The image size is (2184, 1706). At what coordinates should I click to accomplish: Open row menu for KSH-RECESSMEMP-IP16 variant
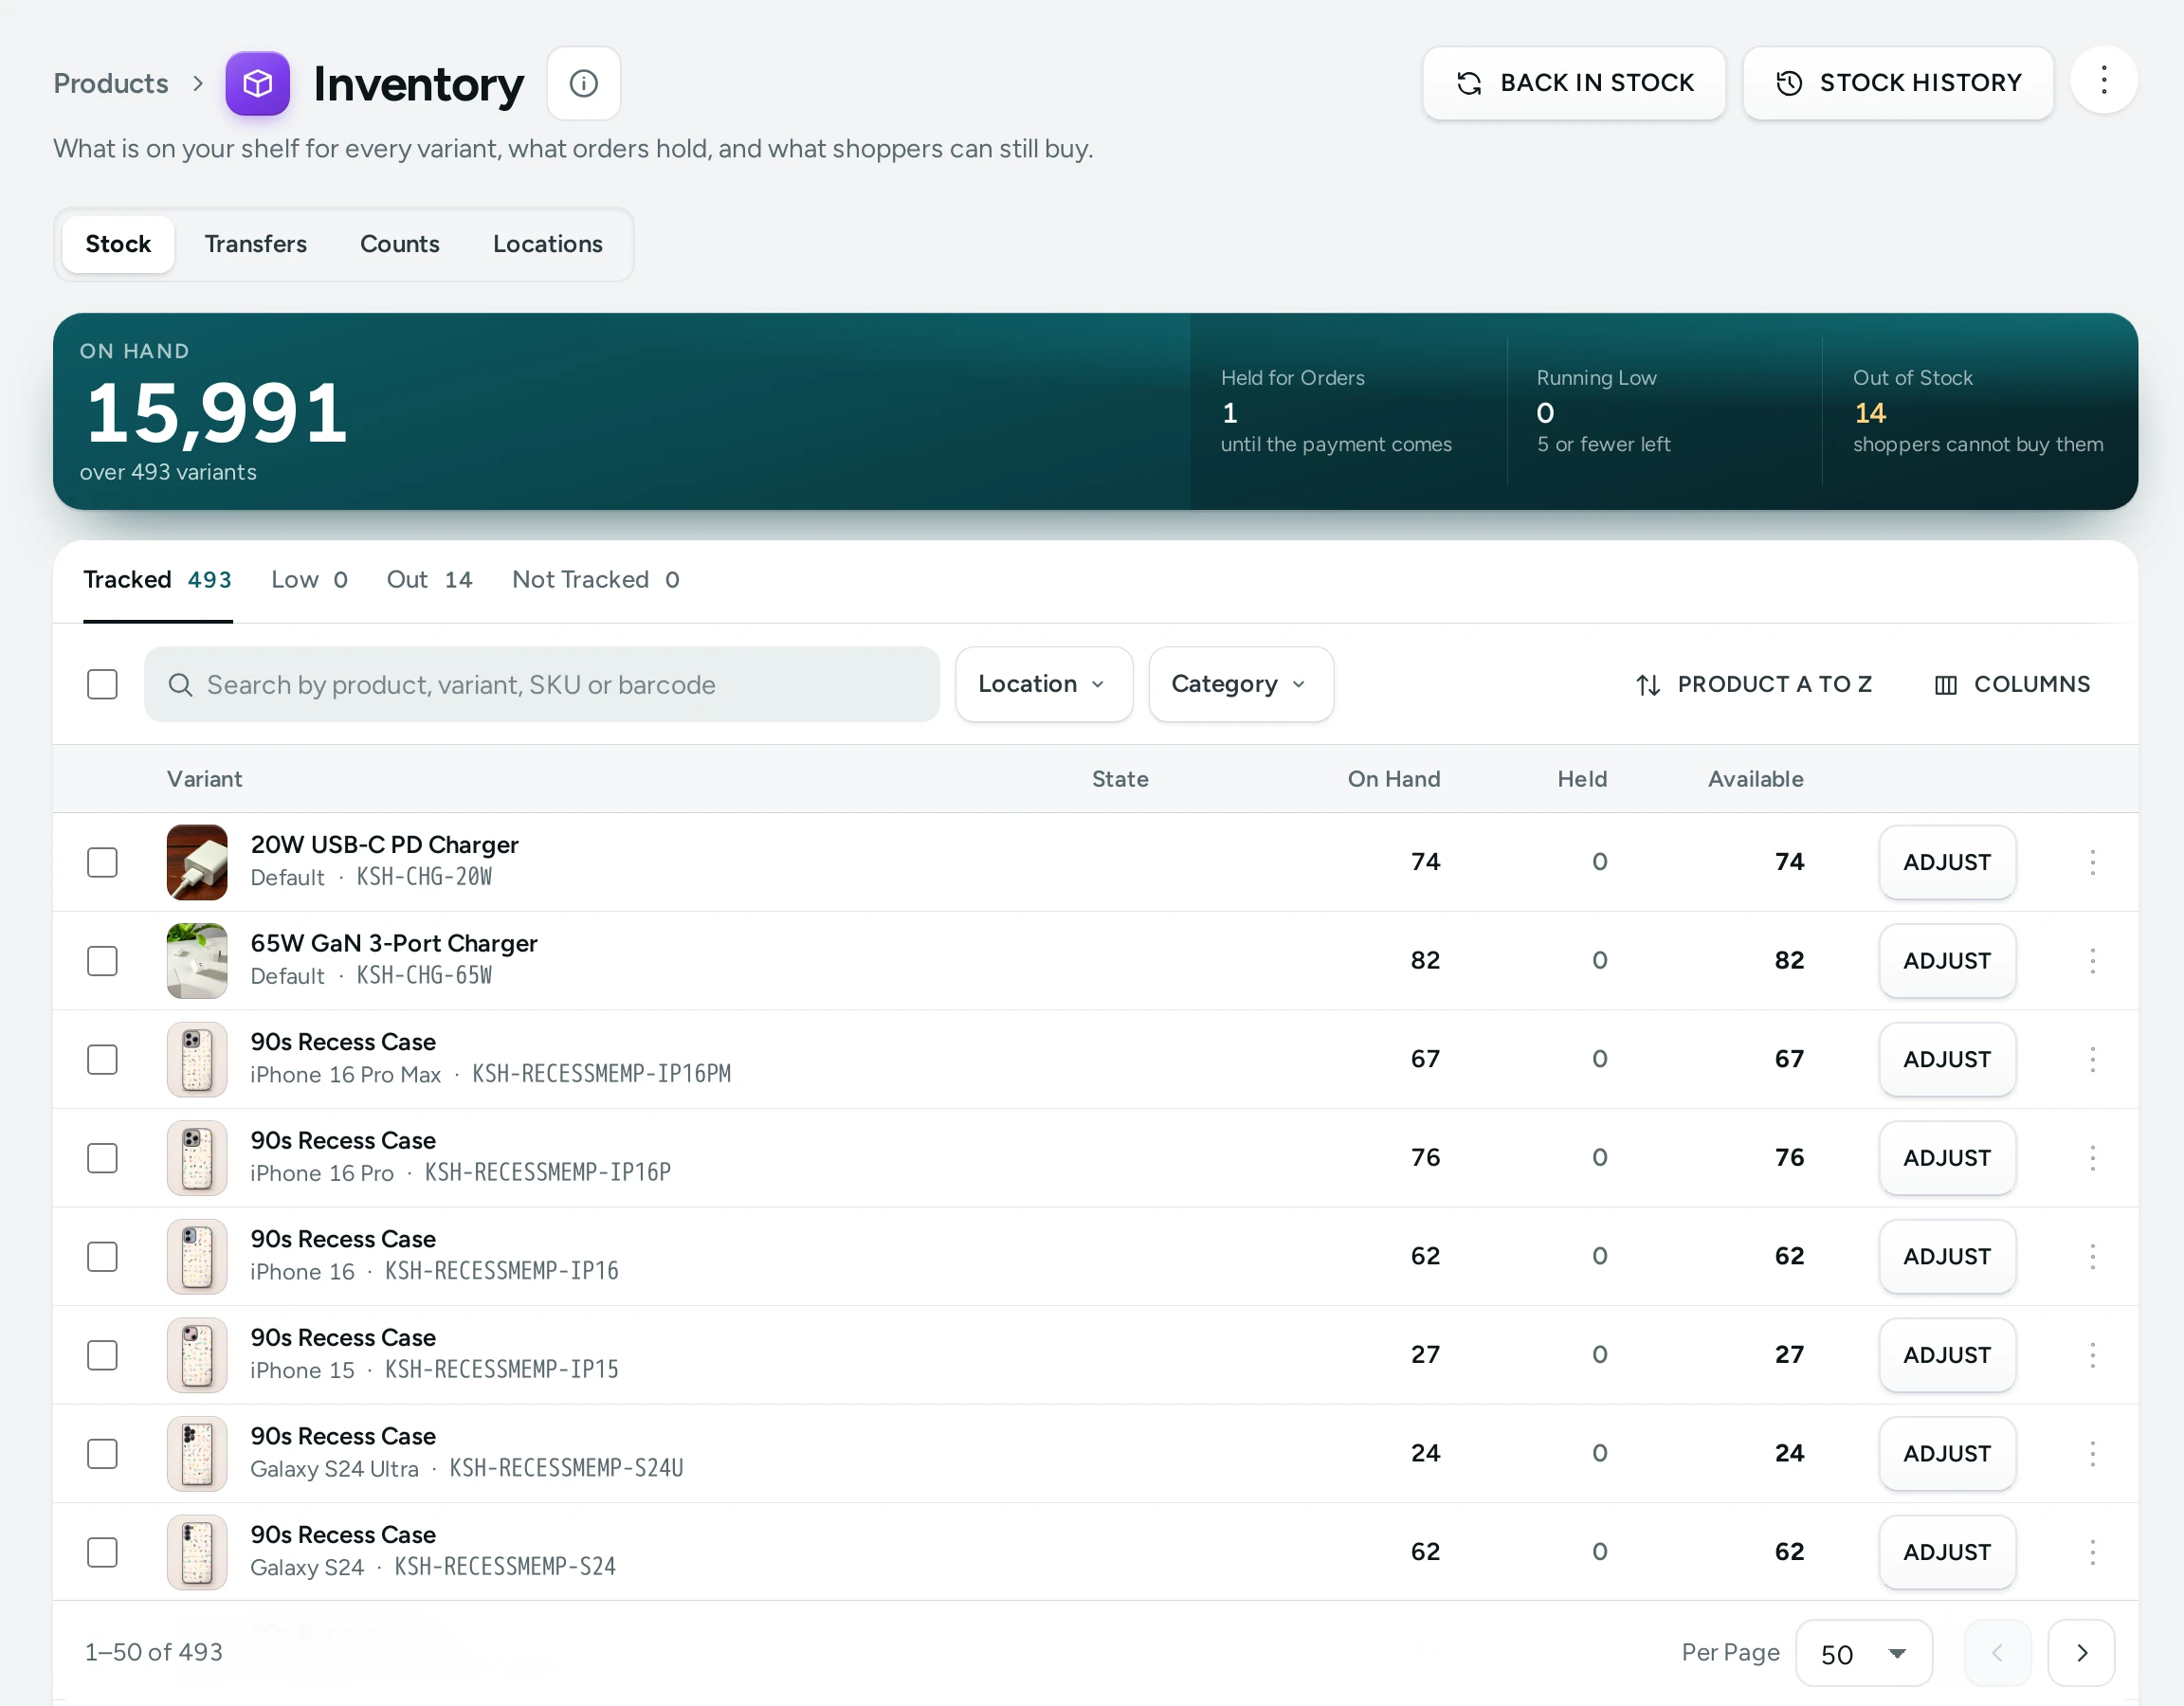[x=2092, y=1256]
